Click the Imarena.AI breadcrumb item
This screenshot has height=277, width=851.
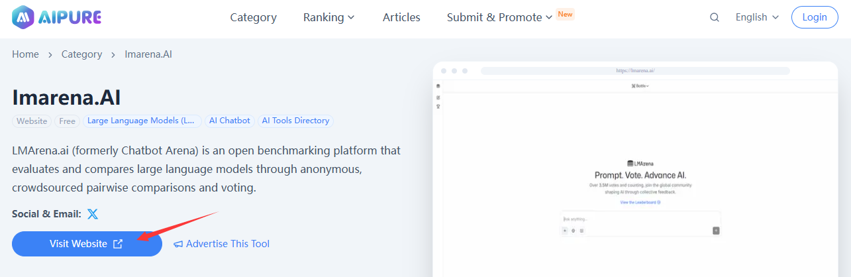148,54
